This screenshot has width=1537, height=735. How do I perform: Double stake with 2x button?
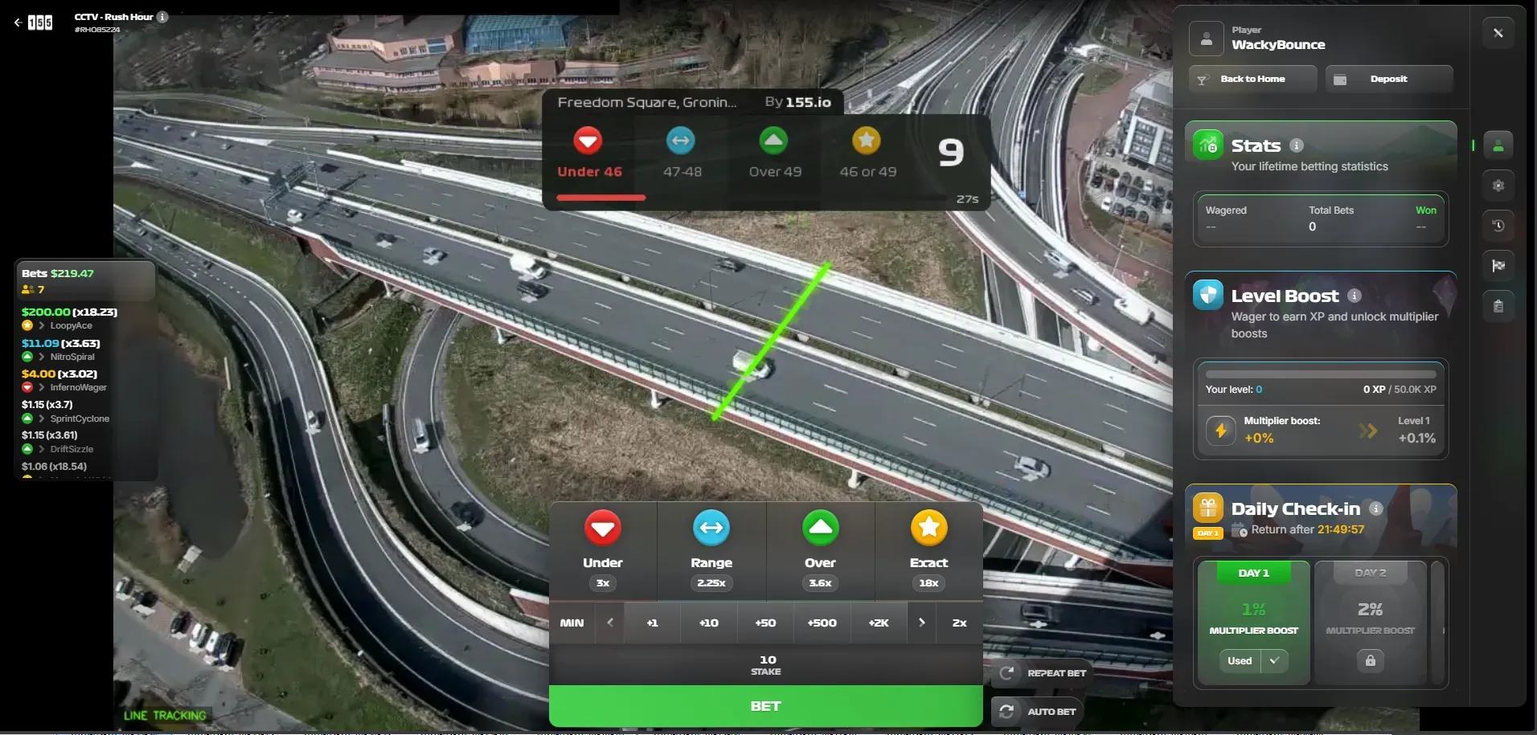pos(959,623)
